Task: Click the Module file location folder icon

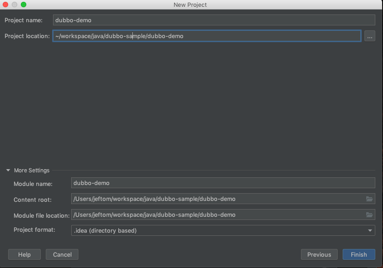Action: (369, 215)
